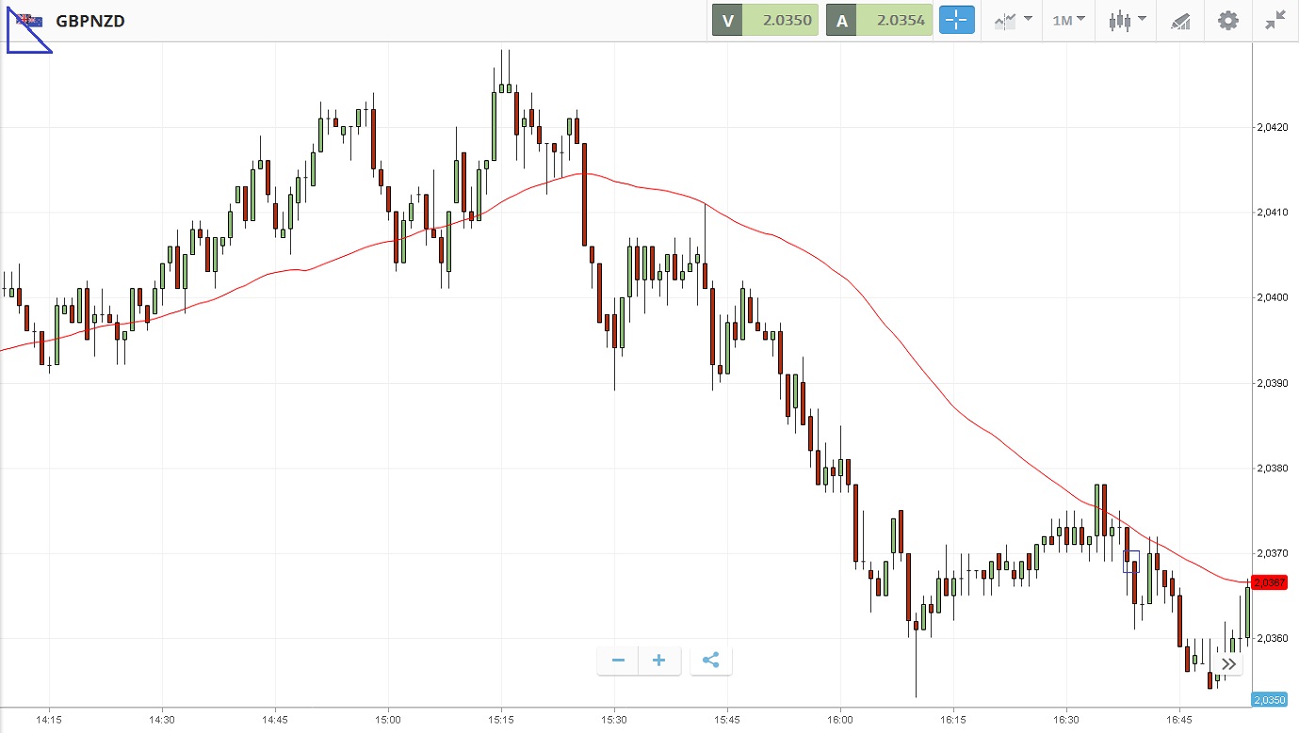
Task: Click the GBPNZD instrument name
Action: [90, 20]
